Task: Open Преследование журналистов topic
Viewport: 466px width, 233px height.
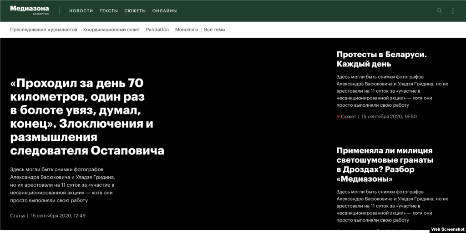Action: (x=44, y=30)
